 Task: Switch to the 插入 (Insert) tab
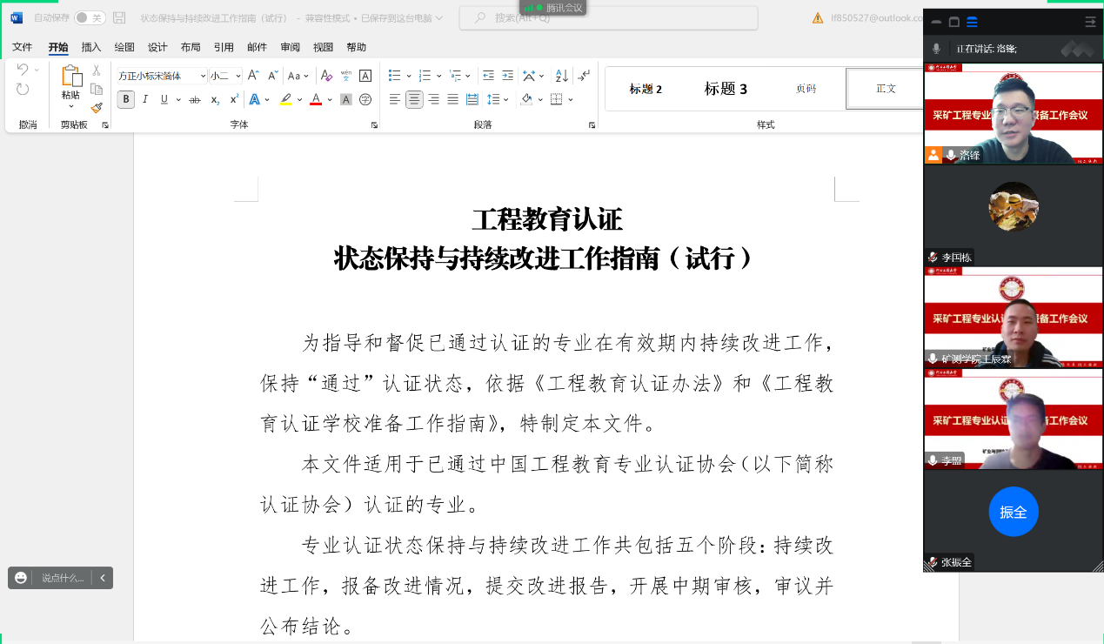click(x=91, y=47)
